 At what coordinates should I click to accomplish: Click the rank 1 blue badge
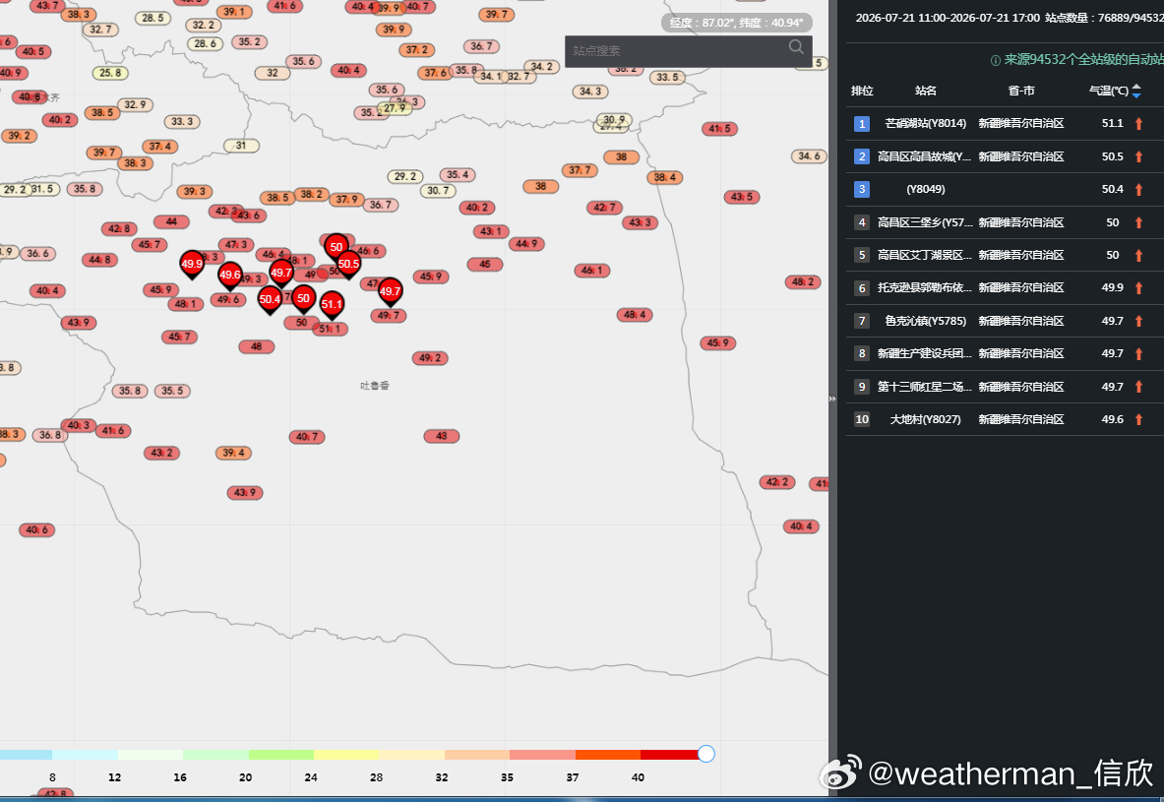pyautogui.click(x=861, y=124)
